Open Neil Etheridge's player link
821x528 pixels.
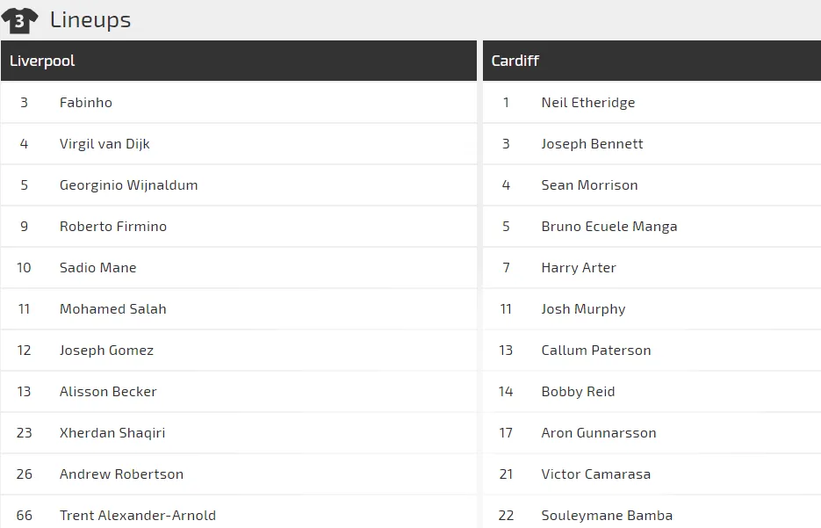tap(588, 103)
